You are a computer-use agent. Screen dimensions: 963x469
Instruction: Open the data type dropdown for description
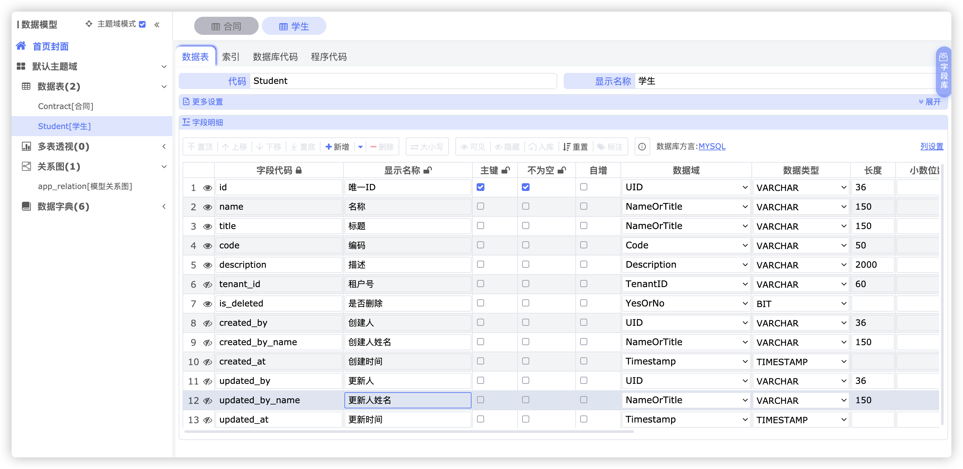coord(801,264)
